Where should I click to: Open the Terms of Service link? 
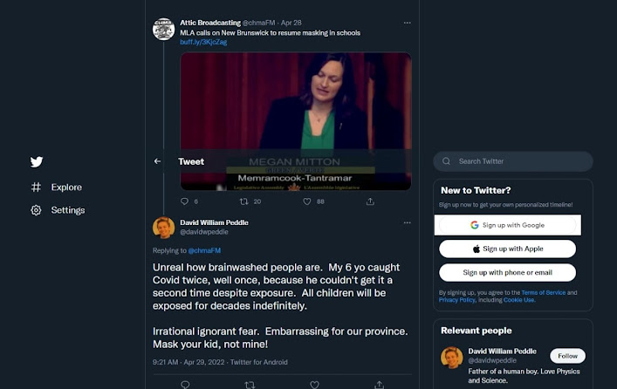[x=543, y=292]
